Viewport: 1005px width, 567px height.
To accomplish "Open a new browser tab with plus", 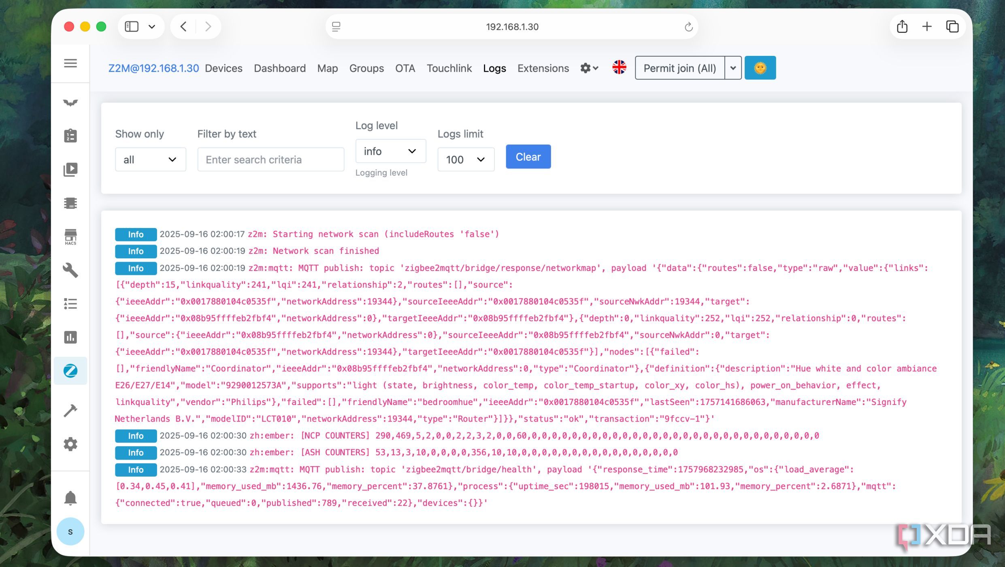I will pyautogui.click(x=927, y=27).
